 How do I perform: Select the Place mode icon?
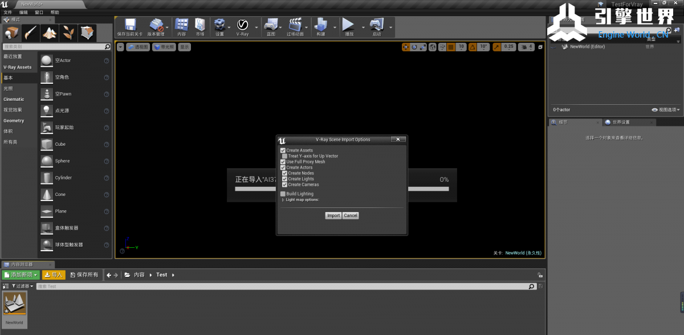pyautogui.click(x=12, y=32)
